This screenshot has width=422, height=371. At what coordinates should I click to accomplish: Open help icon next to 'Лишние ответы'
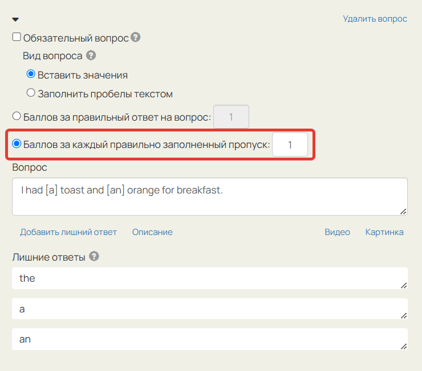point(94,257)
